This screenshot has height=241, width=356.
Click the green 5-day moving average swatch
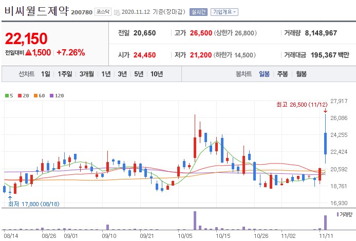pyautogui.click(x=7, y=96)
